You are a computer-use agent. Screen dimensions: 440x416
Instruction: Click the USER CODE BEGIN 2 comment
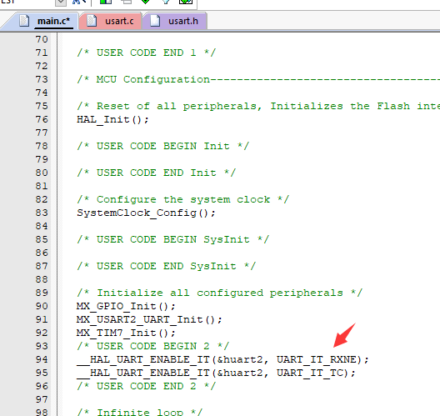point(153,346)
